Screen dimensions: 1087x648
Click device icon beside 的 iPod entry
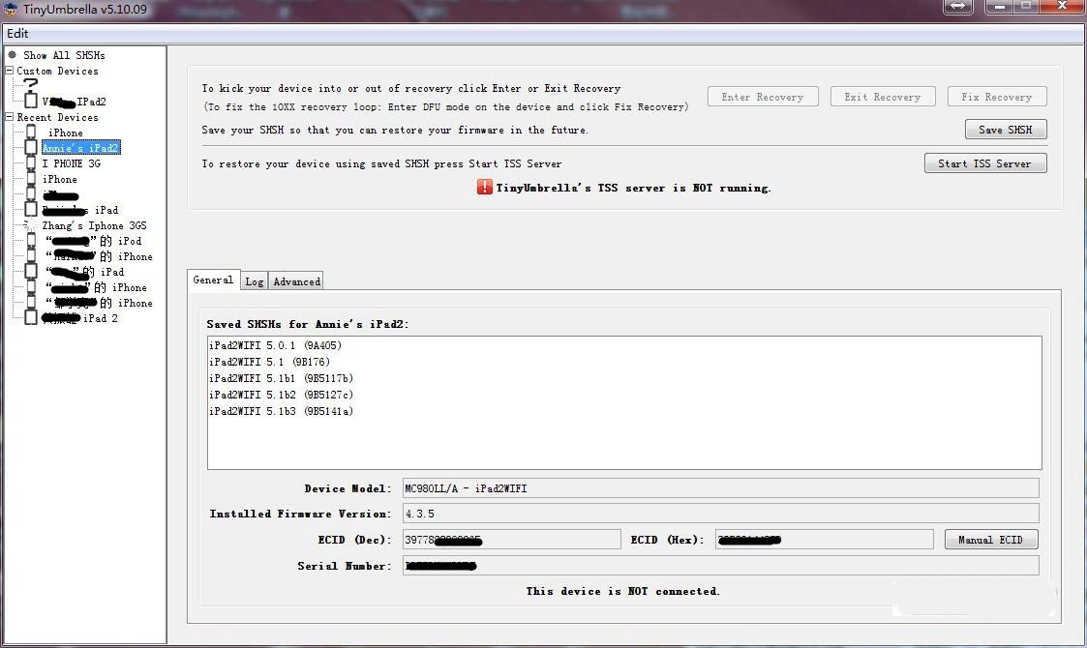click(31, 241)
